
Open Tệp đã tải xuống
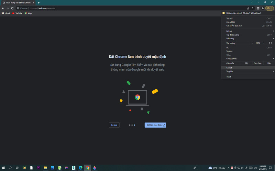[x=248, y=35]
